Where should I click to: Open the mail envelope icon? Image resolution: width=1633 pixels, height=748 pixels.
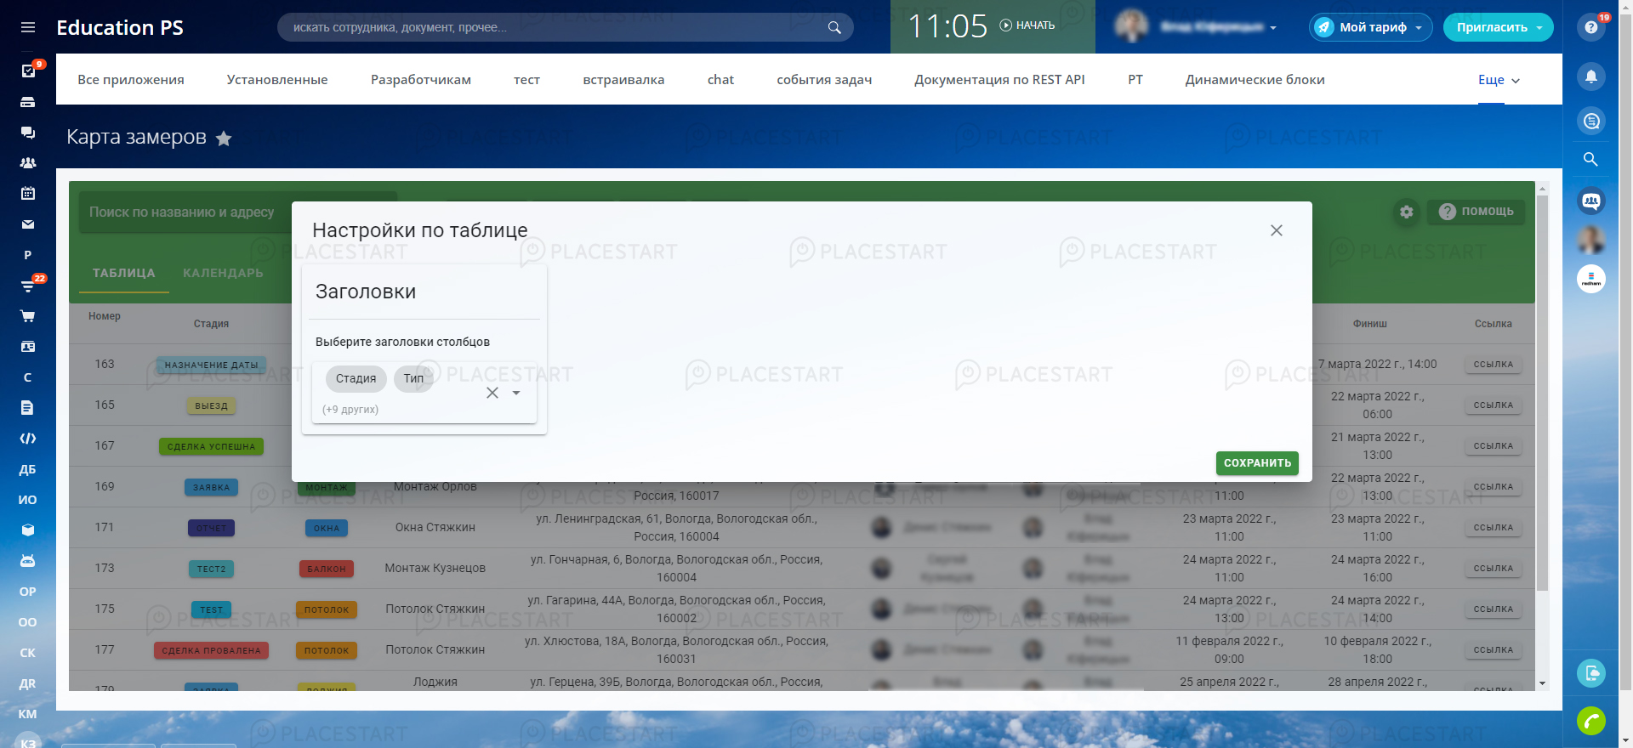28,224
